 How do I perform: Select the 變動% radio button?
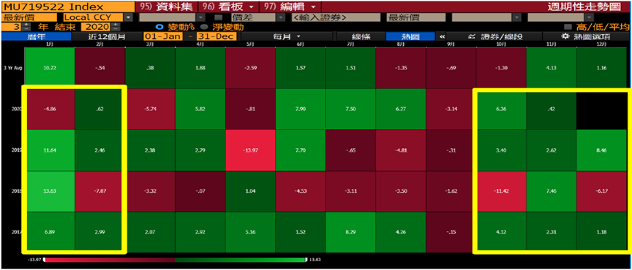159,27
